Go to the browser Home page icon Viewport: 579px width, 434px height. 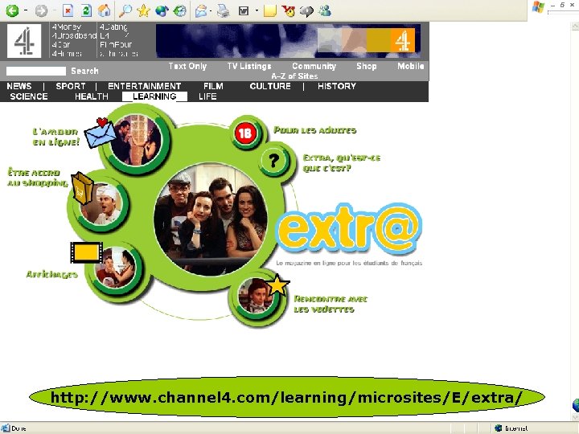coord(104,10)
